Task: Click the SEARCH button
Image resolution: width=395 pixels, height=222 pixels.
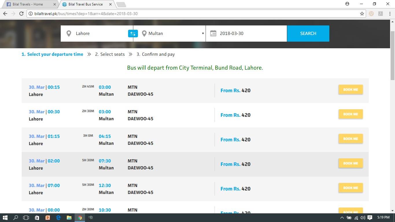Action: click(x=308, y=34)
